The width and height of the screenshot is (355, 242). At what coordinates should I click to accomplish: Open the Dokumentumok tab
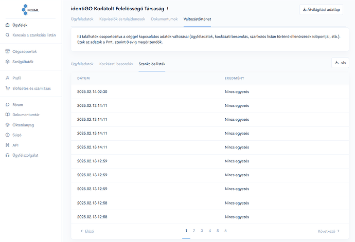coord(164,19)
